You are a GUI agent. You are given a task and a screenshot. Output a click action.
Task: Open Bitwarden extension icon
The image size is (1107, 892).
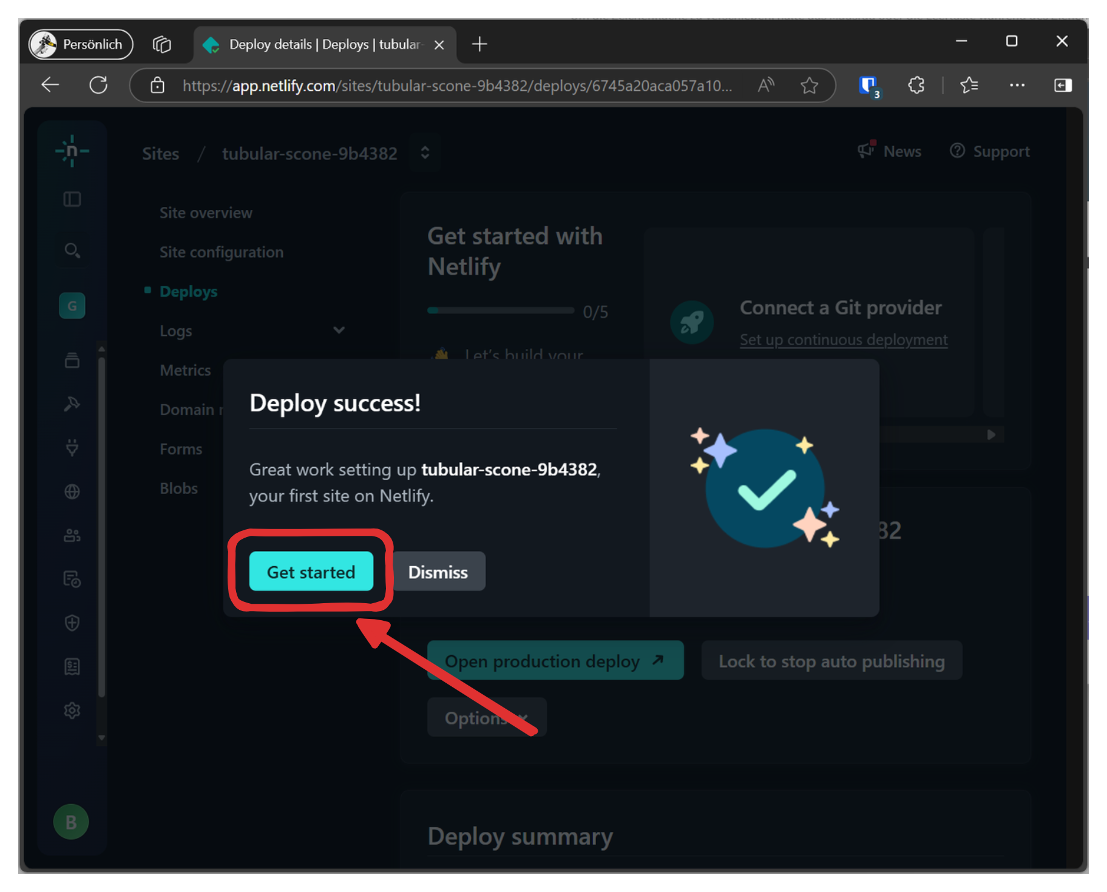(x=869, y=86)
